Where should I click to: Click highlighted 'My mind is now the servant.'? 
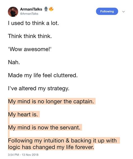click(x=44, y=127)
